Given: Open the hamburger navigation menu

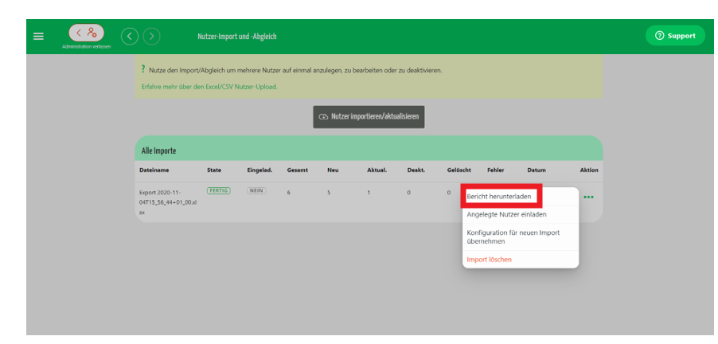Looking at the screenshot, I should tap(38, 36).
